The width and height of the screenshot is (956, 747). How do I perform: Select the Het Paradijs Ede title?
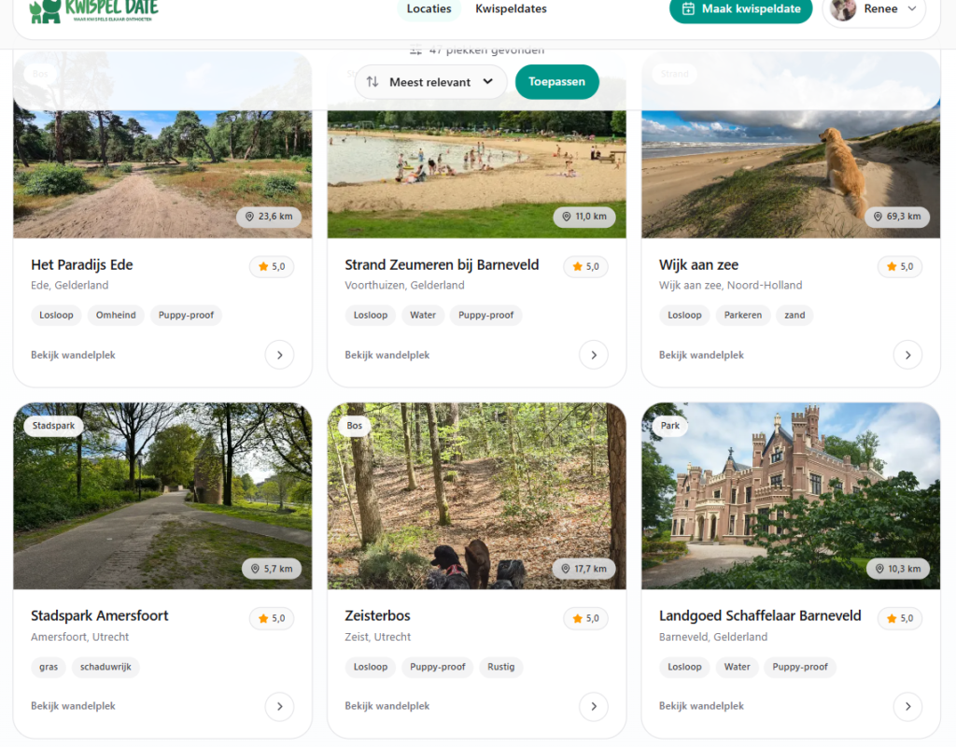point(82,264)
